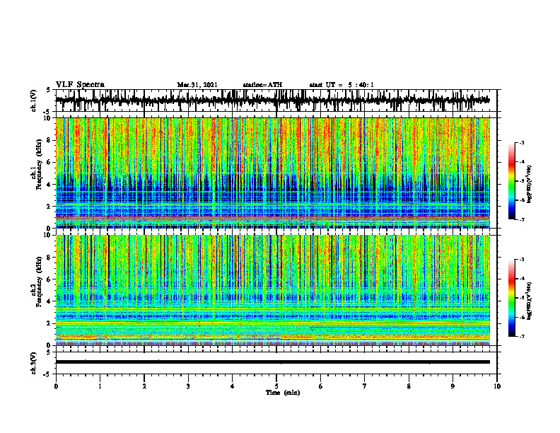The height and width of the screenshot is (433, 560).
Task: Click the "Time (min)" axis label
Action: 283,393
